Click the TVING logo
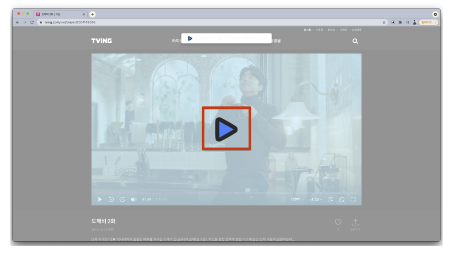 point(101,41)
